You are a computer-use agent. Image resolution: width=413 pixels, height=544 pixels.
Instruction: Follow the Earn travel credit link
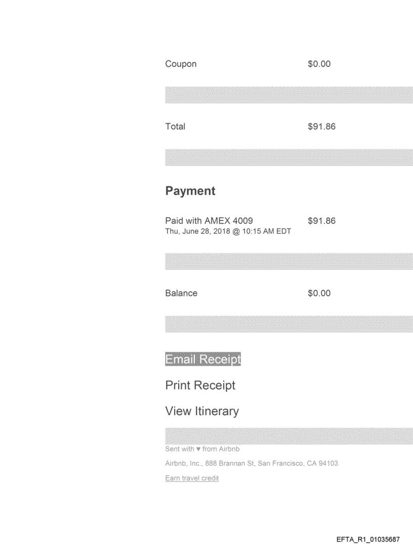[x=192, y=478]
